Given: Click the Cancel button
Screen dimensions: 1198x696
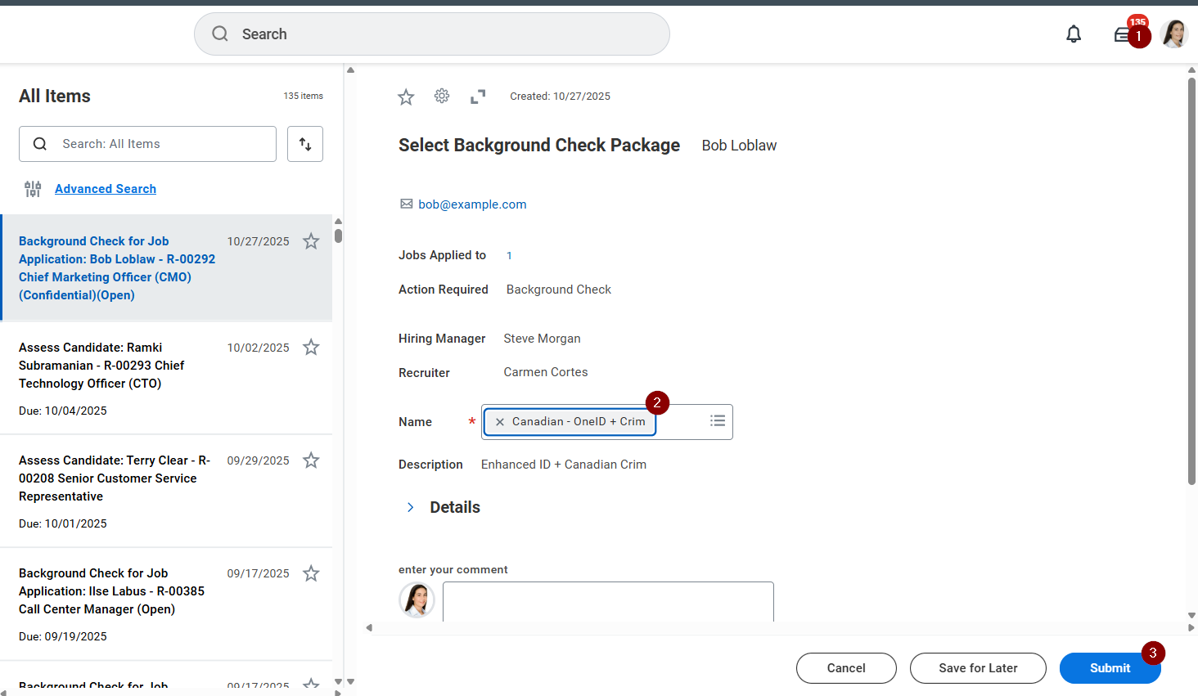Looking at the screenshot, I should (846, 668).
